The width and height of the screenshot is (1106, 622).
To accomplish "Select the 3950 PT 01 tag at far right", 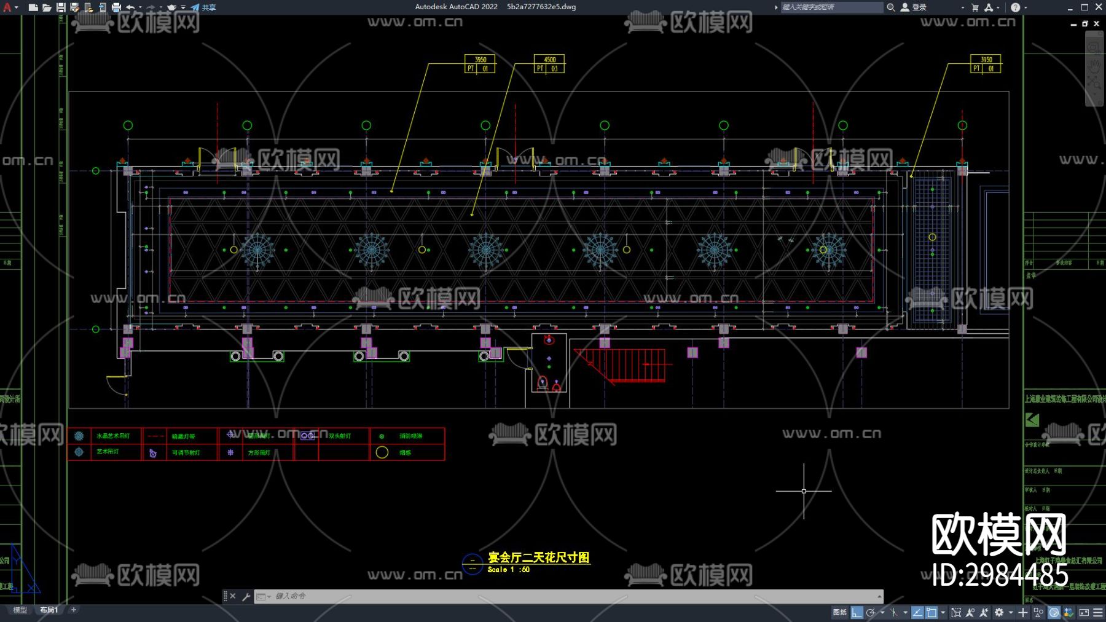I will pyautogui.click(x=986, y=64).
